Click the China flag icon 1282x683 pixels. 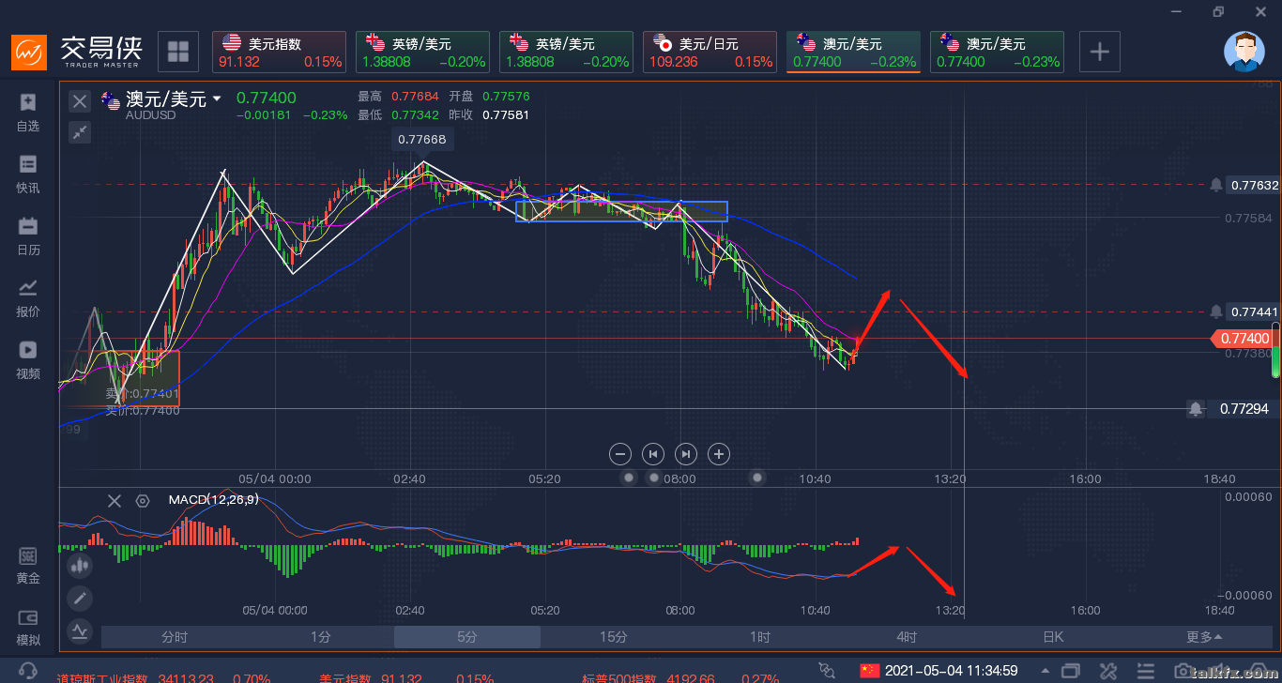(870, 671)
